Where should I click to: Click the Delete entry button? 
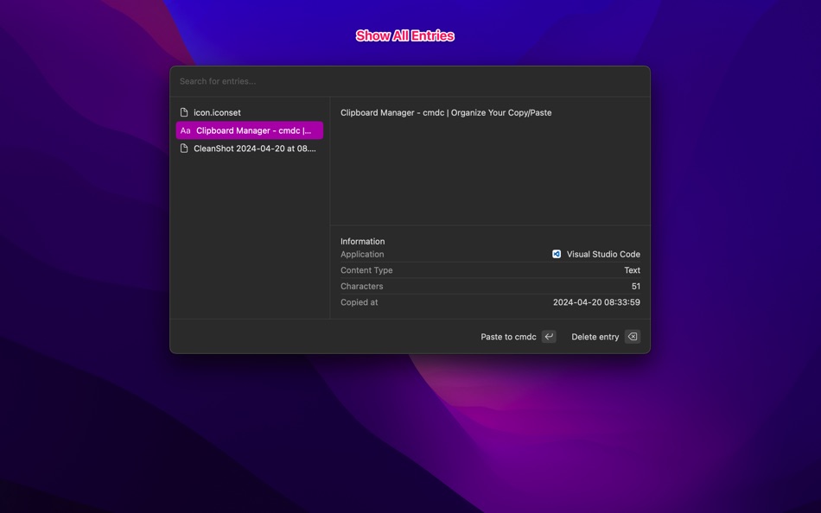[595, 336]
